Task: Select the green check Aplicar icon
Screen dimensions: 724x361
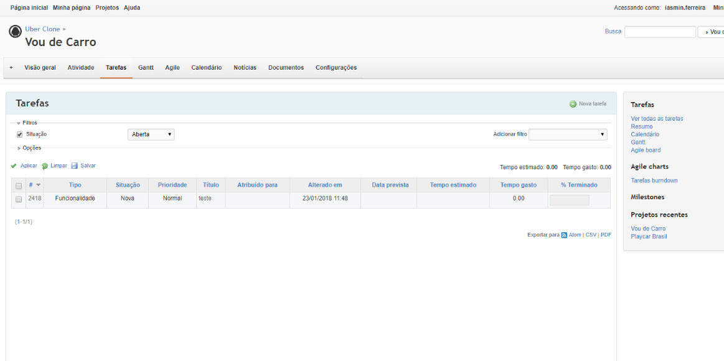Action: pyautogui.click(x=14, y=166)
